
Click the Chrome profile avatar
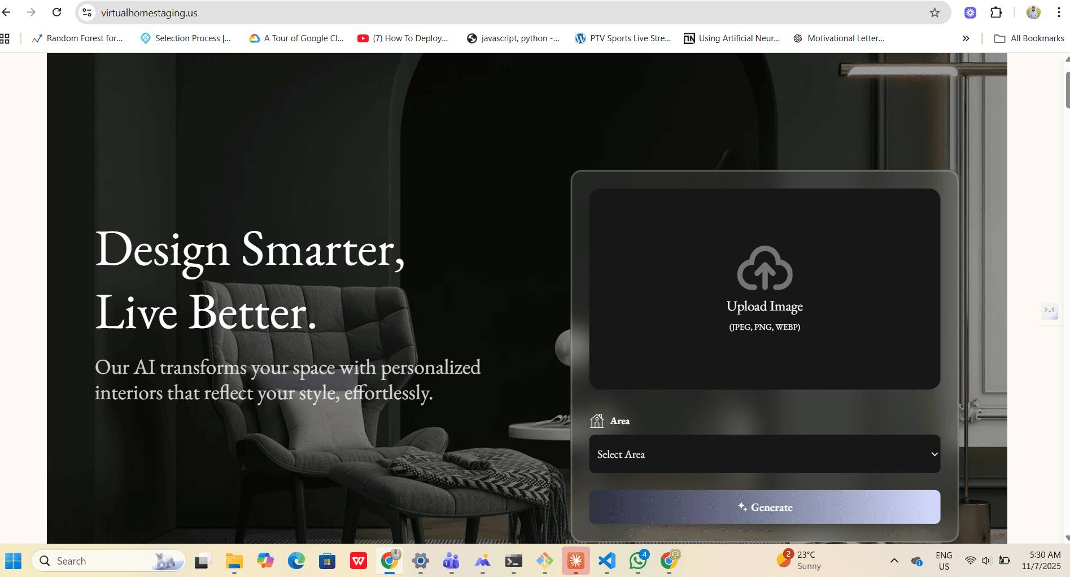1033,12
